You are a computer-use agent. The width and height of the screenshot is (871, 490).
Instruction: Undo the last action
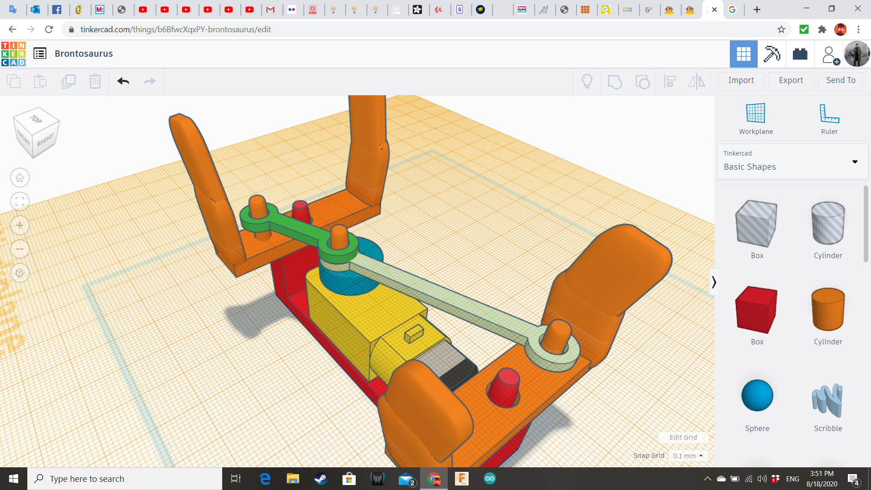click(123, 81)
